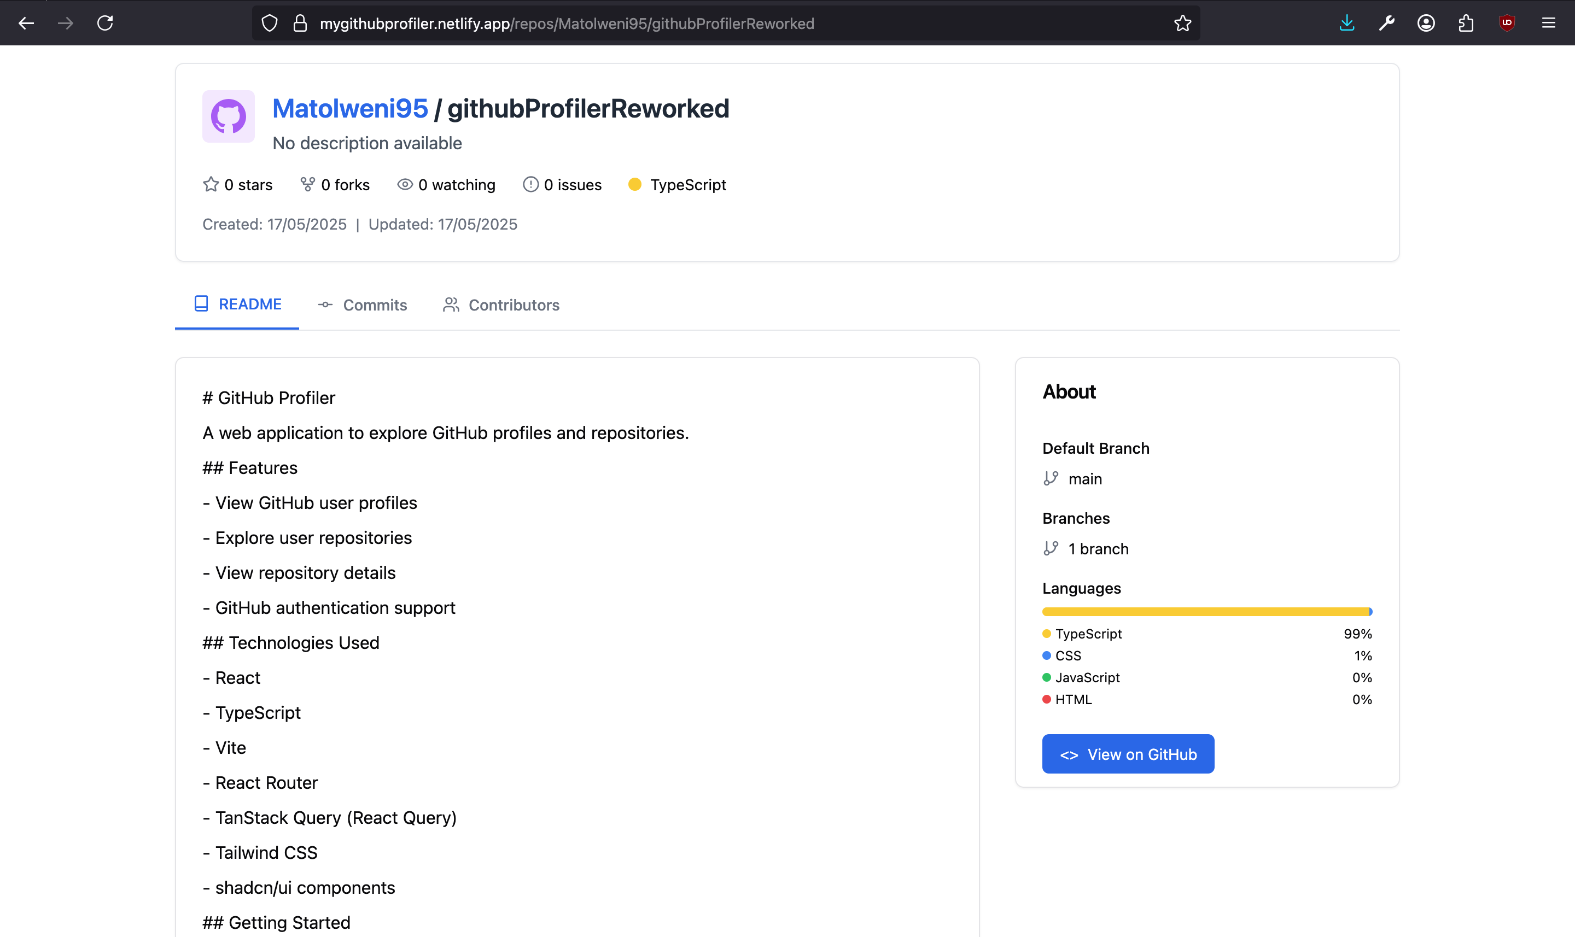The width and height of the screenshot is (1575, 937).
Task: Switch to the Commits tab
Action: (x=363, y=305)
